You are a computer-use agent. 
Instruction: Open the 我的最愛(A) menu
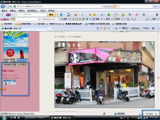32,11
